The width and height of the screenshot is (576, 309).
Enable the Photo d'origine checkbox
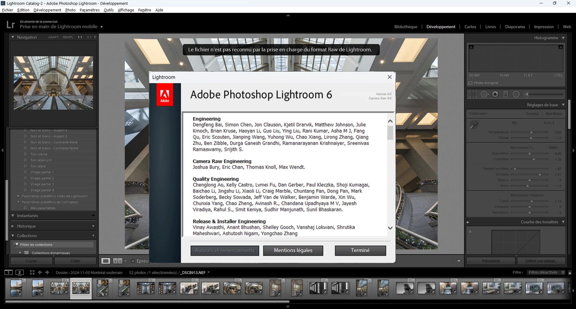[470, 83]
